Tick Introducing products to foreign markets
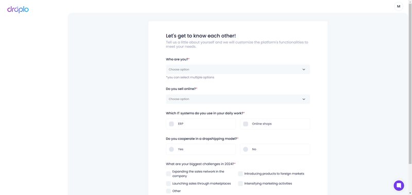The image size is (412, 195). pyautogui.click(x=240, y=174)
